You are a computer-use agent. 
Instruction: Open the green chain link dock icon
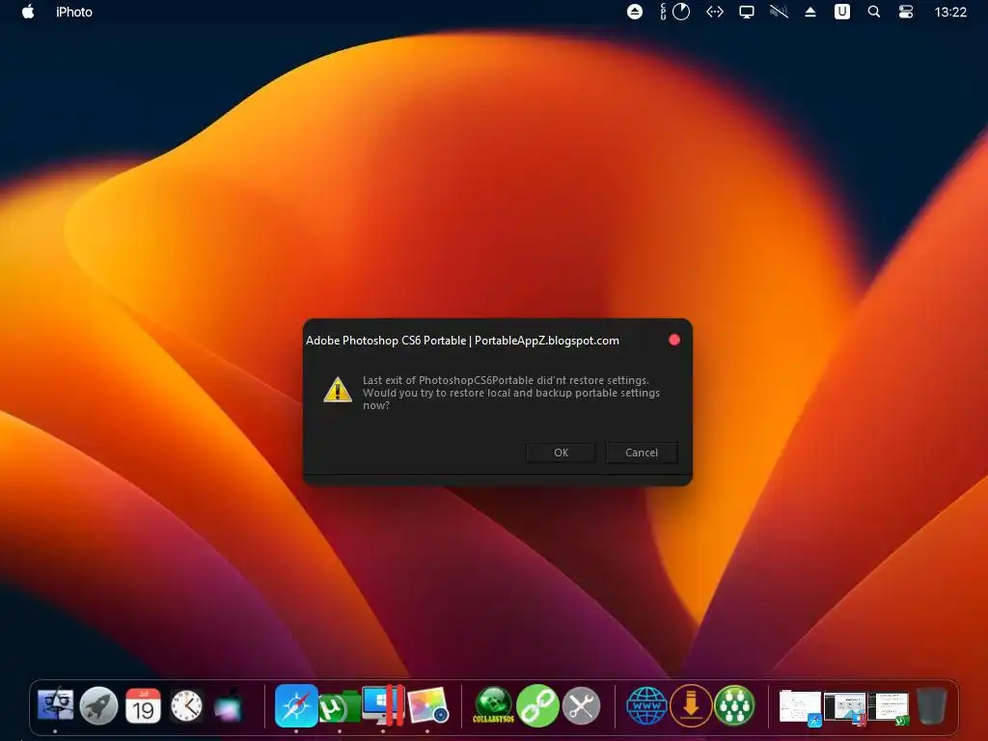537,705
